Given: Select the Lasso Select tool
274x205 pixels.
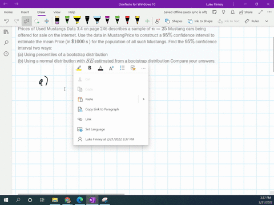Looking at the screenshot, I should (37, 21).
